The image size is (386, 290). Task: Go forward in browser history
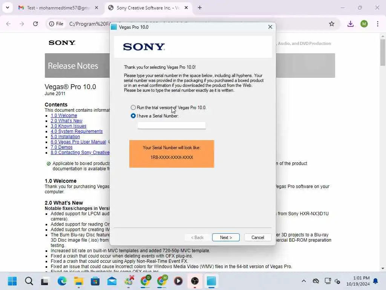22,24
